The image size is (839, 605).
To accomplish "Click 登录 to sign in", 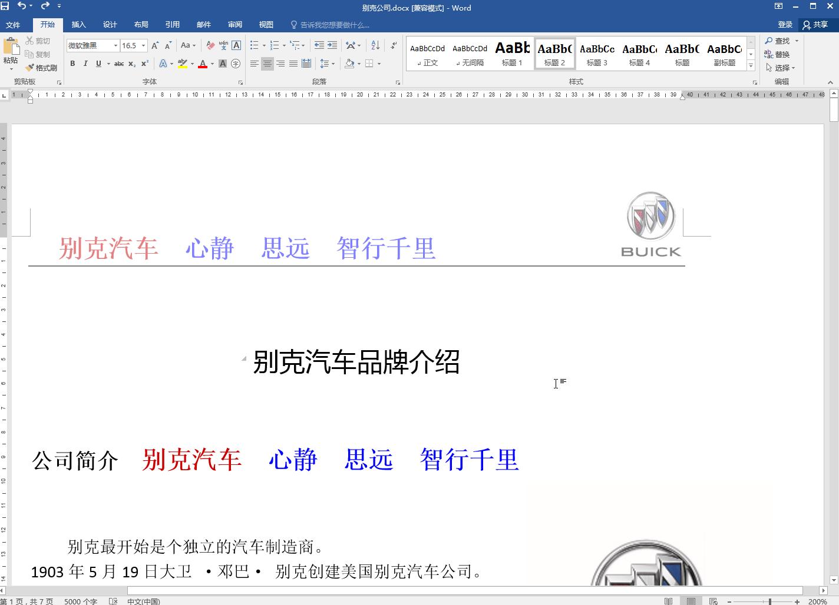I will coord(785,25).
